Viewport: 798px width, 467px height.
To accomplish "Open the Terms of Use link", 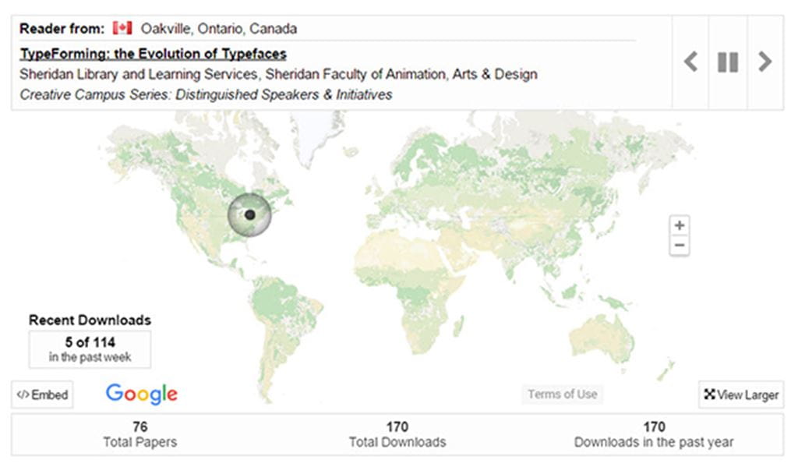I will coord(562,394).
